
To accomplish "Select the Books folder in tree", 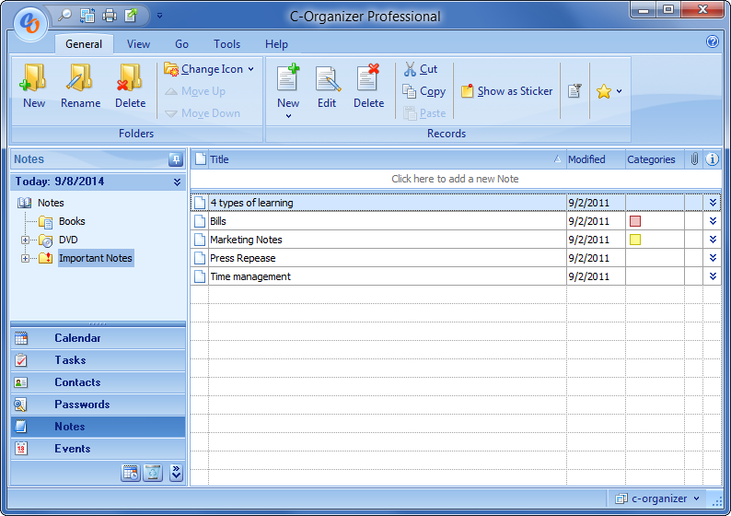I will (x=72, y=221).
